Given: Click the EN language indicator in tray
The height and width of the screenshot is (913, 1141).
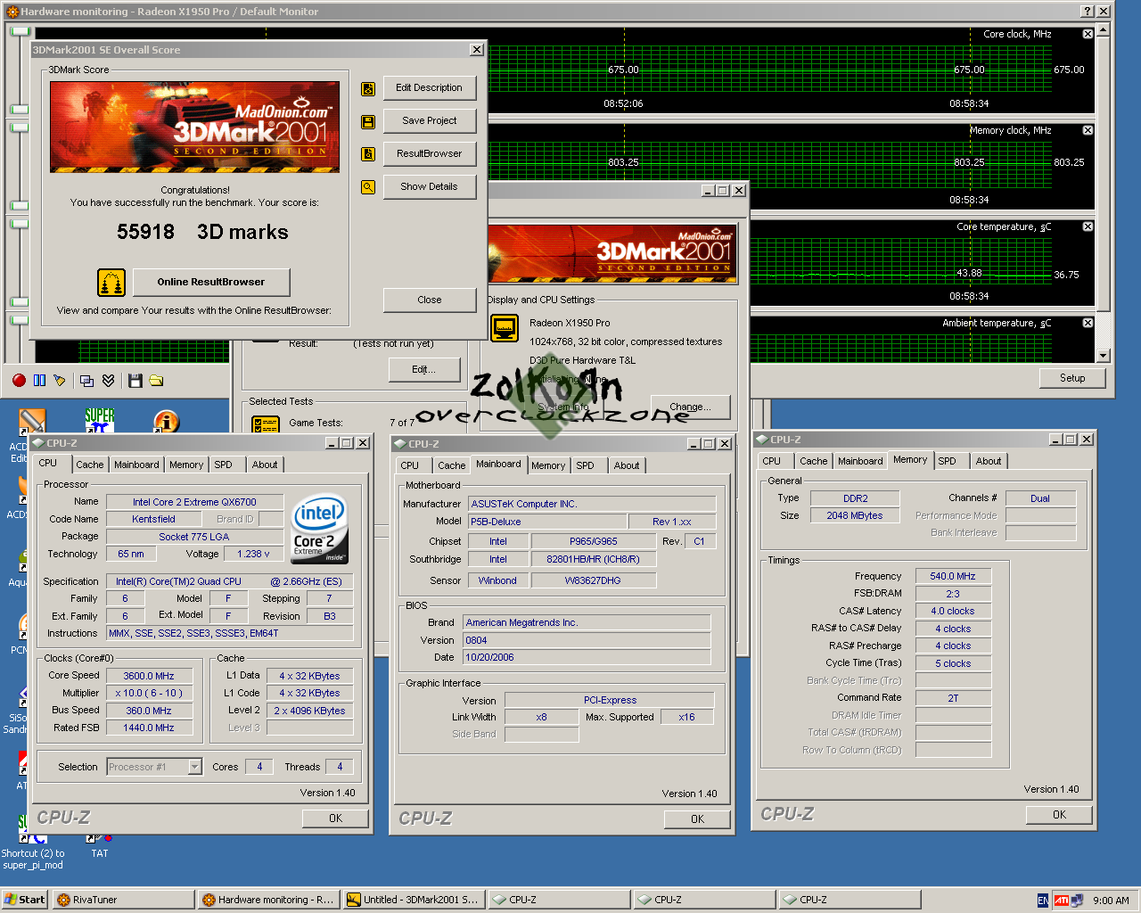Looking at the screenshot, I should [x=1043, y=901].
